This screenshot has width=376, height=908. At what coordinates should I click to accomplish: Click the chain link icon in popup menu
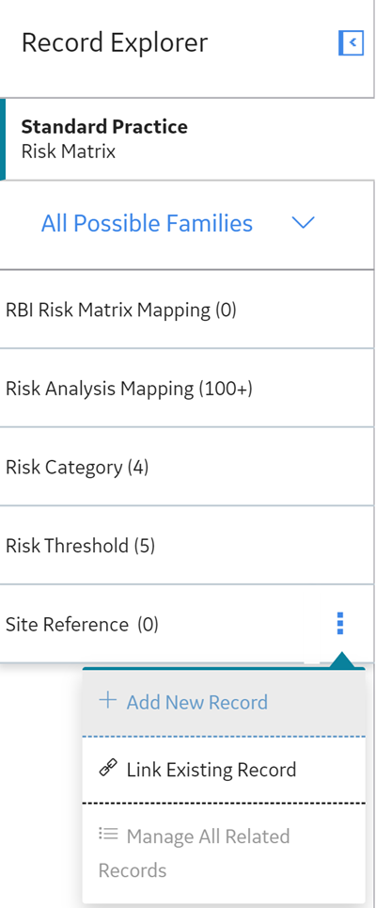coord(107,769)
